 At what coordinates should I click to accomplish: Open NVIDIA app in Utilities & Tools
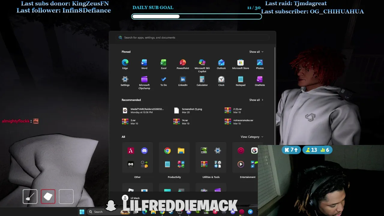204,151
